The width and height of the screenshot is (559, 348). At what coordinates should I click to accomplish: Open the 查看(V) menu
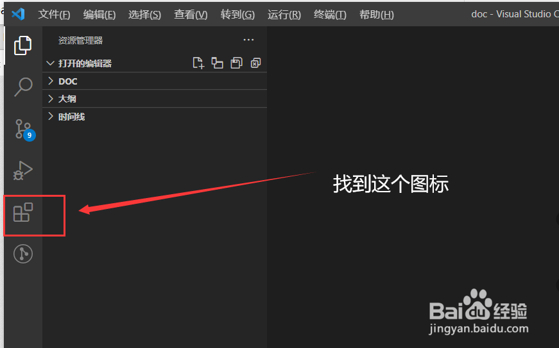(191, 15)
